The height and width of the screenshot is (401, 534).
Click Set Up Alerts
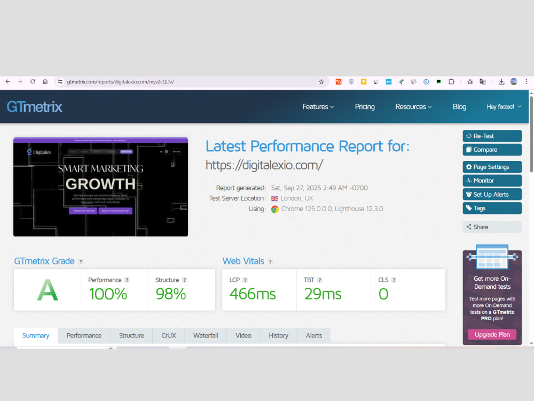point(492,195)
